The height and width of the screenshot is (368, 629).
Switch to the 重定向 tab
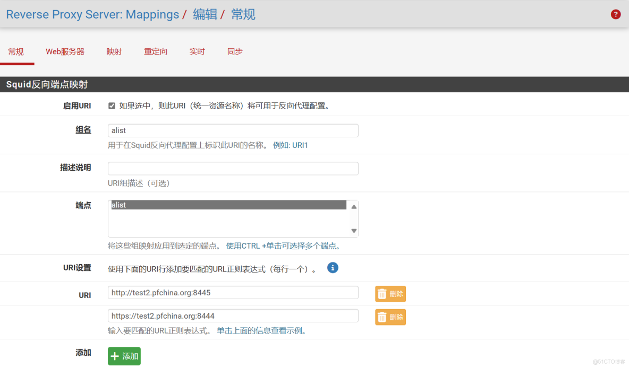tap(155, 51)
